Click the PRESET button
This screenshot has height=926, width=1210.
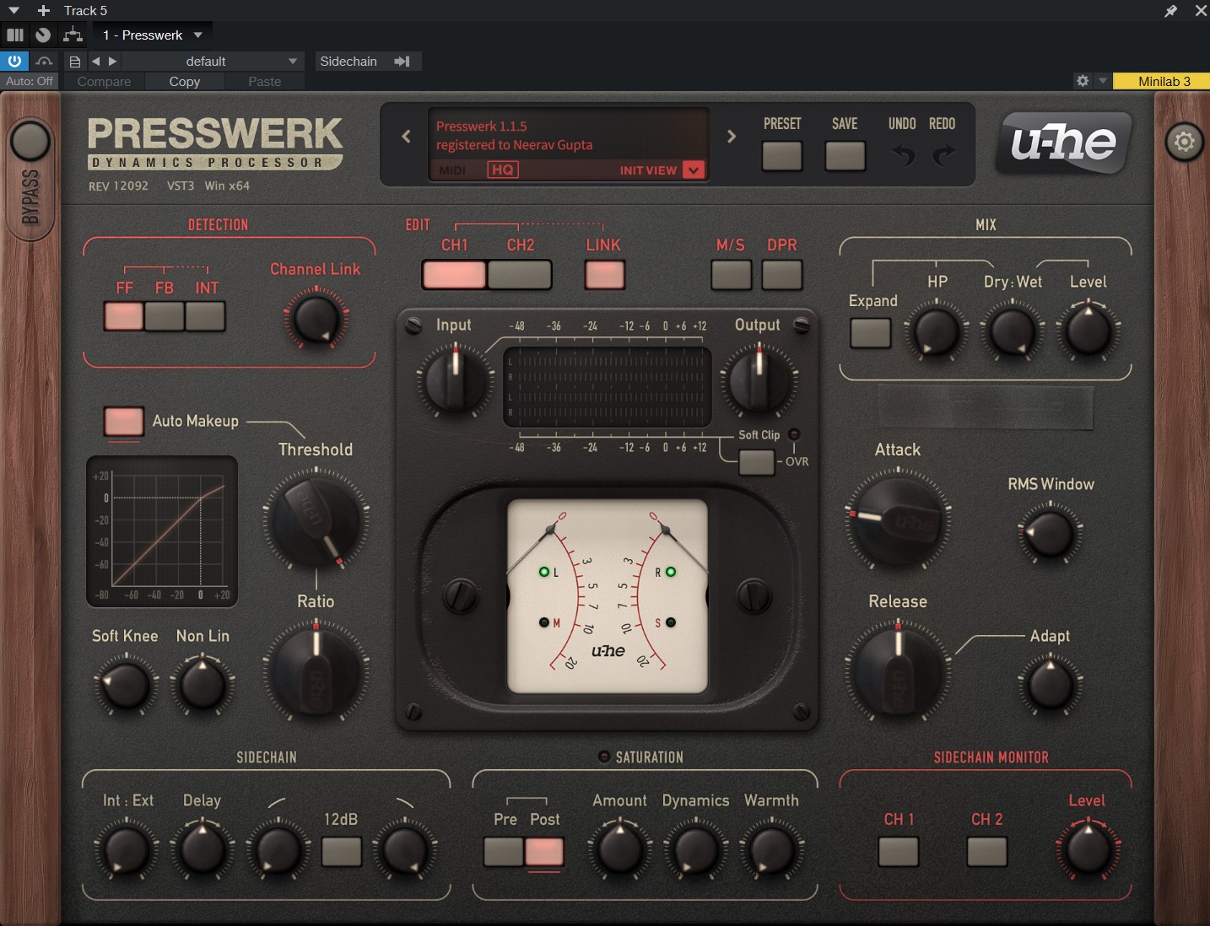pyautogui.click(x=781, y=156)
